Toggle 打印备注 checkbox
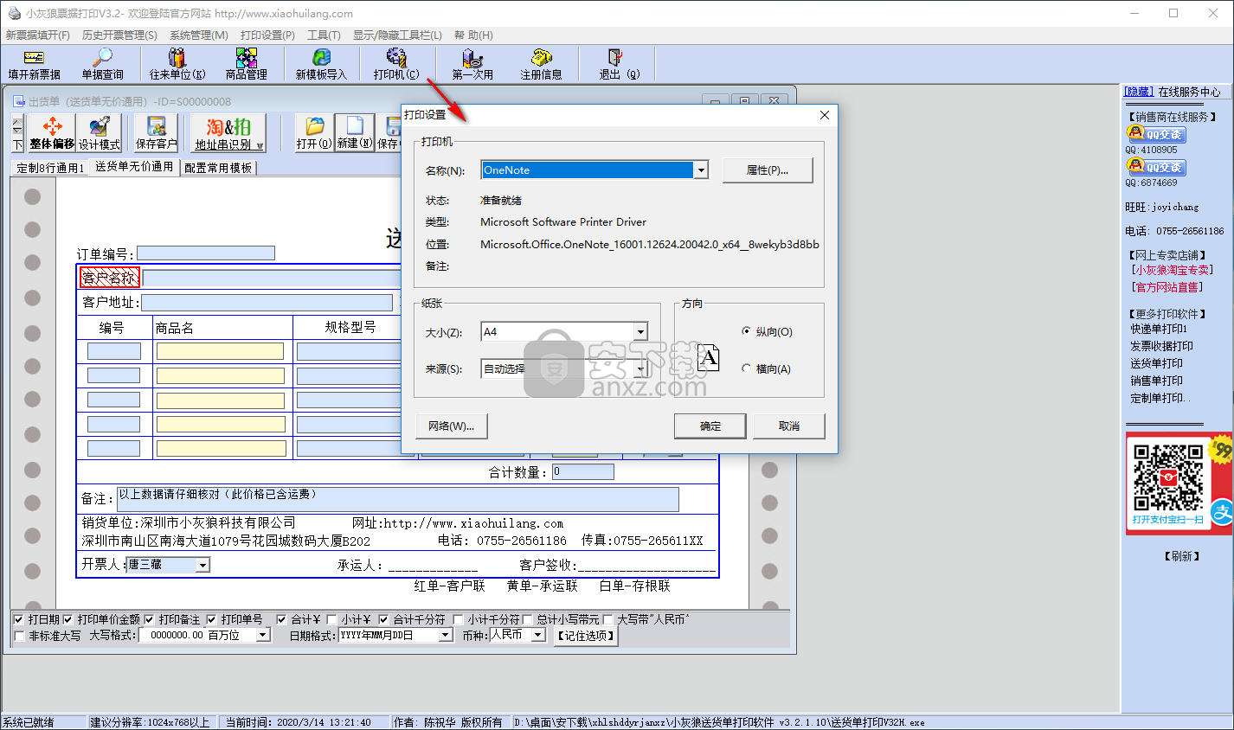 click(149, 619)
